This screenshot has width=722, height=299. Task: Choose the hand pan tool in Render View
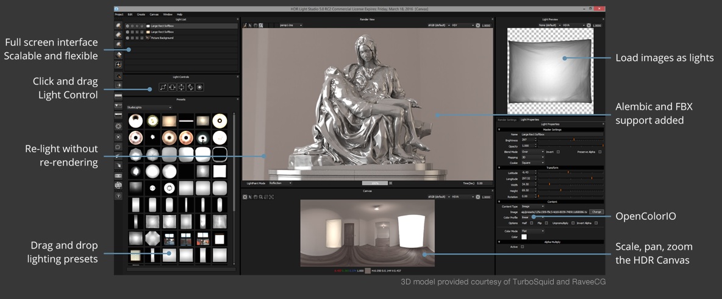coord(255,26)
